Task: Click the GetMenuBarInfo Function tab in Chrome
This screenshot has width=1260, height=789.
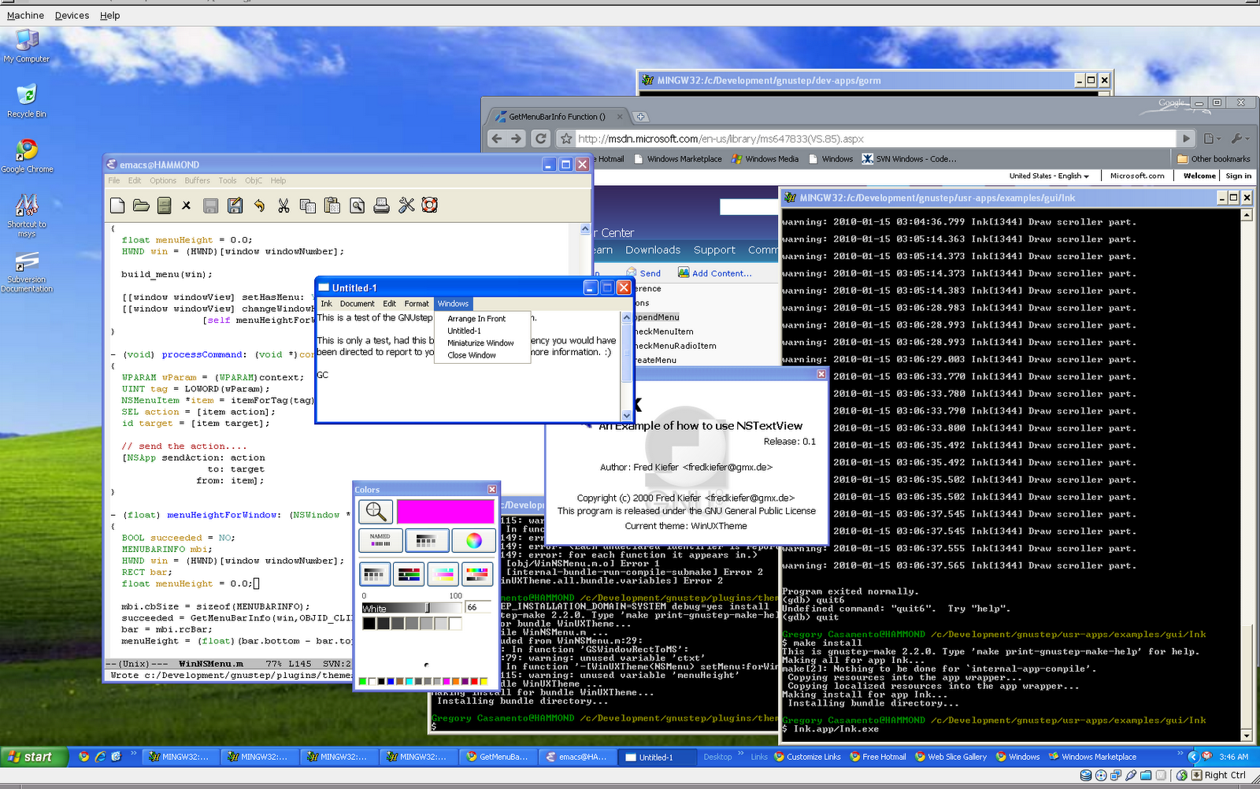Action: click(x=558, y=117)
